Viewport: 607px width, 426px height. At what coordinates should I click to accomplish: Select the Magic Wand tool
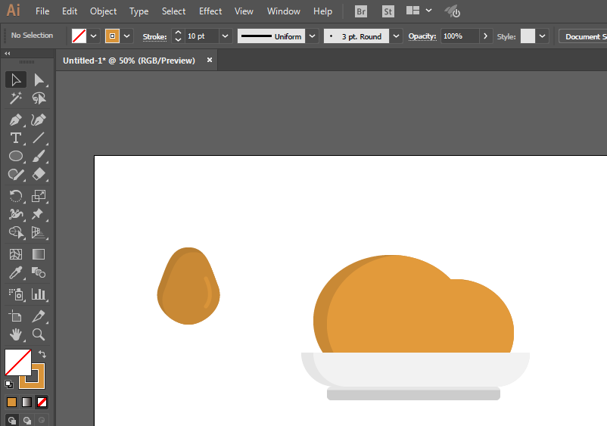tap(15, 98)
